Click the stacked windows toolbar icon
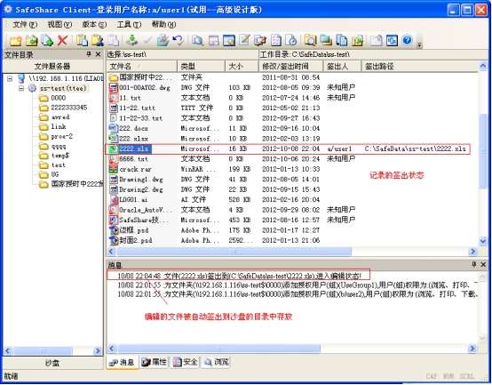Image resolution: width=492 pixels, height=385 pixels. [326, 41]
